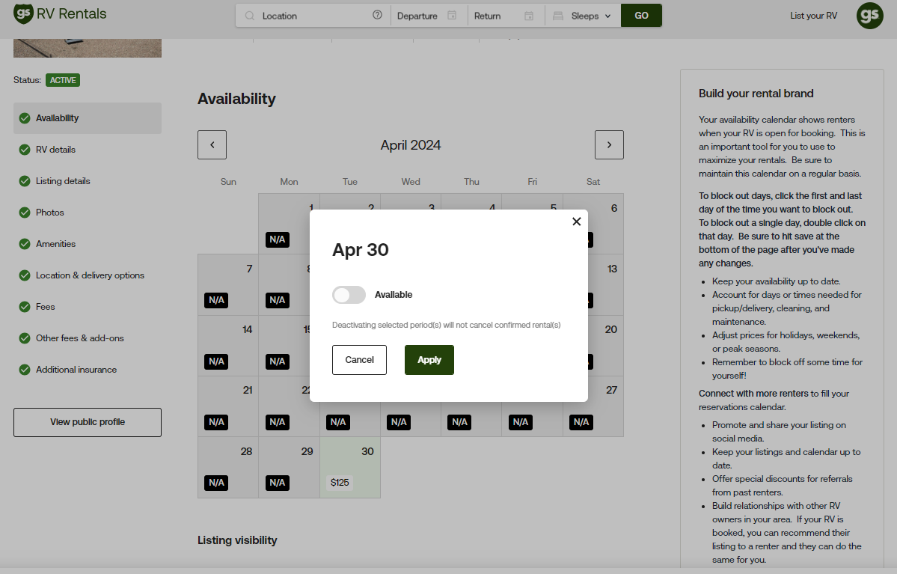The width and height of the screenshot is (897, 574).
Task: Open Departure date calendar icon
Action: [452, 16]
